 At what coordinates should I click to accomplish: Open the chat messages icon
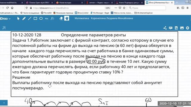pyautogui.click(x=170, y=28)
